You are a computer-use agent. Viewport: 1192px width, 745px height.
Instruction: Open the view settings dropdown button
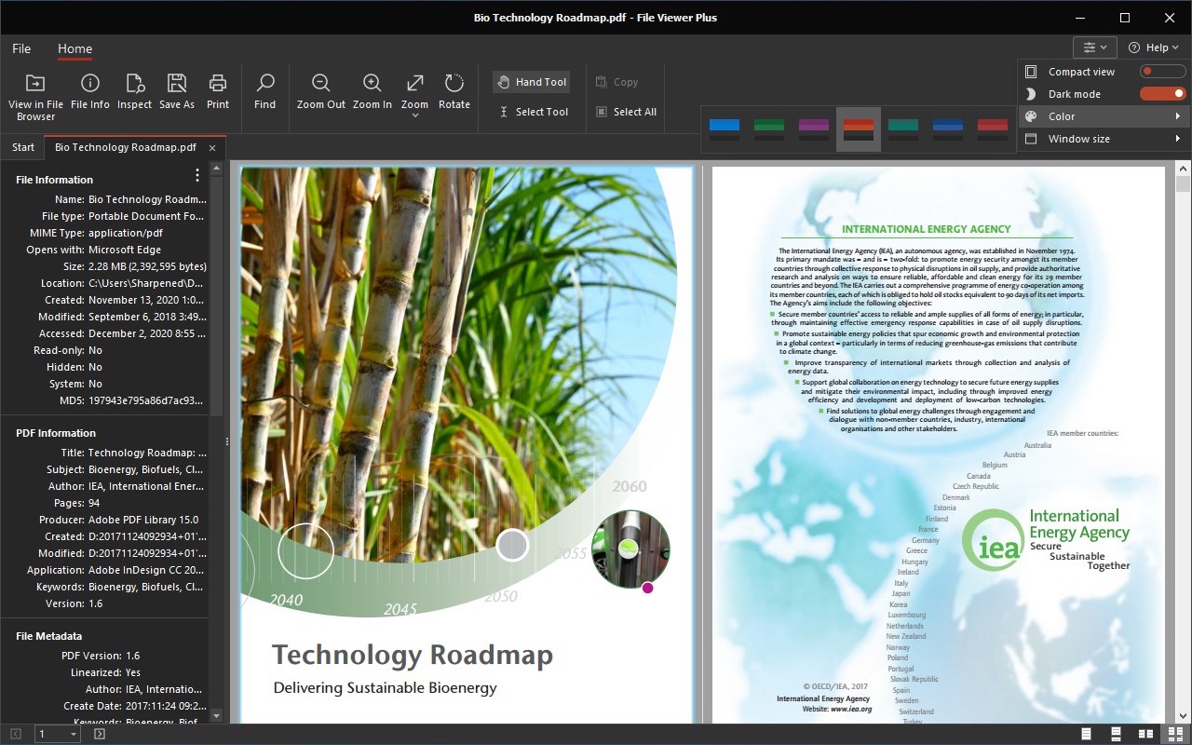click(1095, 47)
